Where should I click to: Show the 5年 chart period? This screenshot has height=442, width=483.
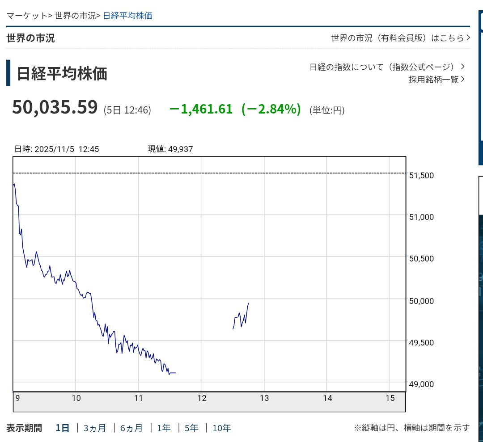pyautogui.click(x=191, y=428)
